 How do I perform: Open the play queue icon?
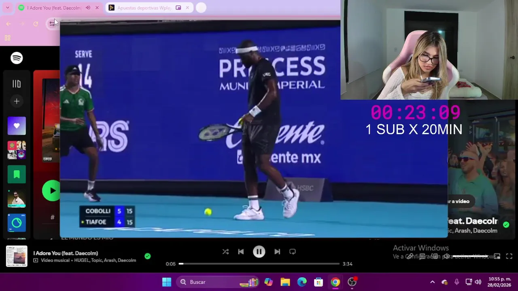point(422,256)
